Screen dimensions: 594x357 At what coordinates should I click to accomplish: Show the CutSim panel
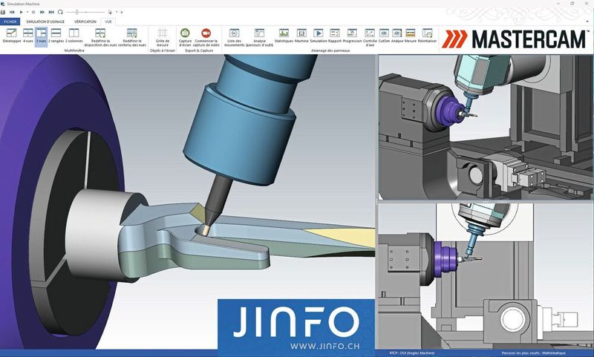coord(384,36)
